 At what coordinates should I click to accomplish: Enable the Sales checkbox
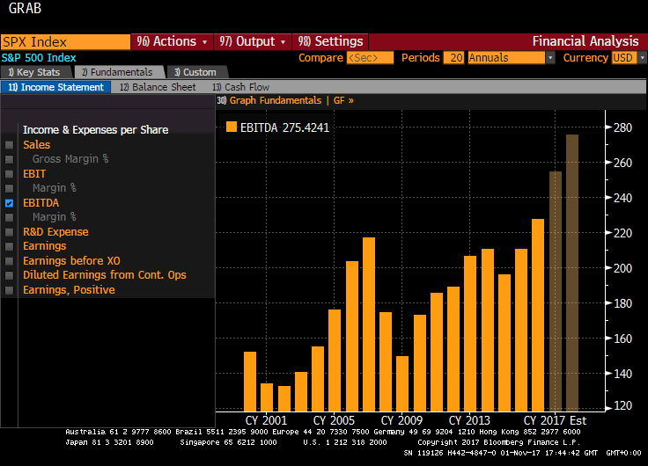coord(9,145)
